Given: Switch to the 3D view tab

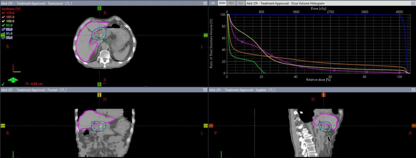Looking at the screenshot, I should tap(213, 3).
